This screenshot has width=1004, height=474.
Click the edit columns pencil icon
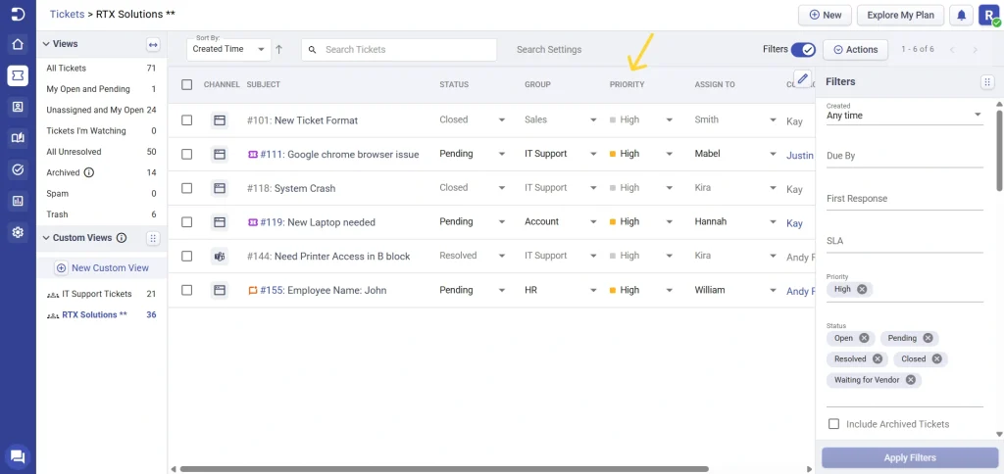803,78
